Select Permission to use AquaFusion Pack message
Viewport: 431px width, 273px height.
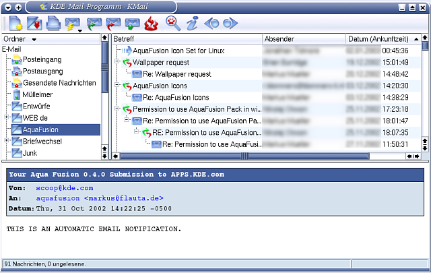click(197, 109)
